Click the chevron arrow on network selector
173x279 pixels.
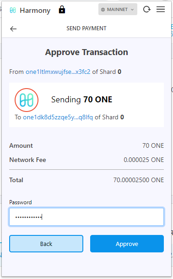[x=132, y=10]
